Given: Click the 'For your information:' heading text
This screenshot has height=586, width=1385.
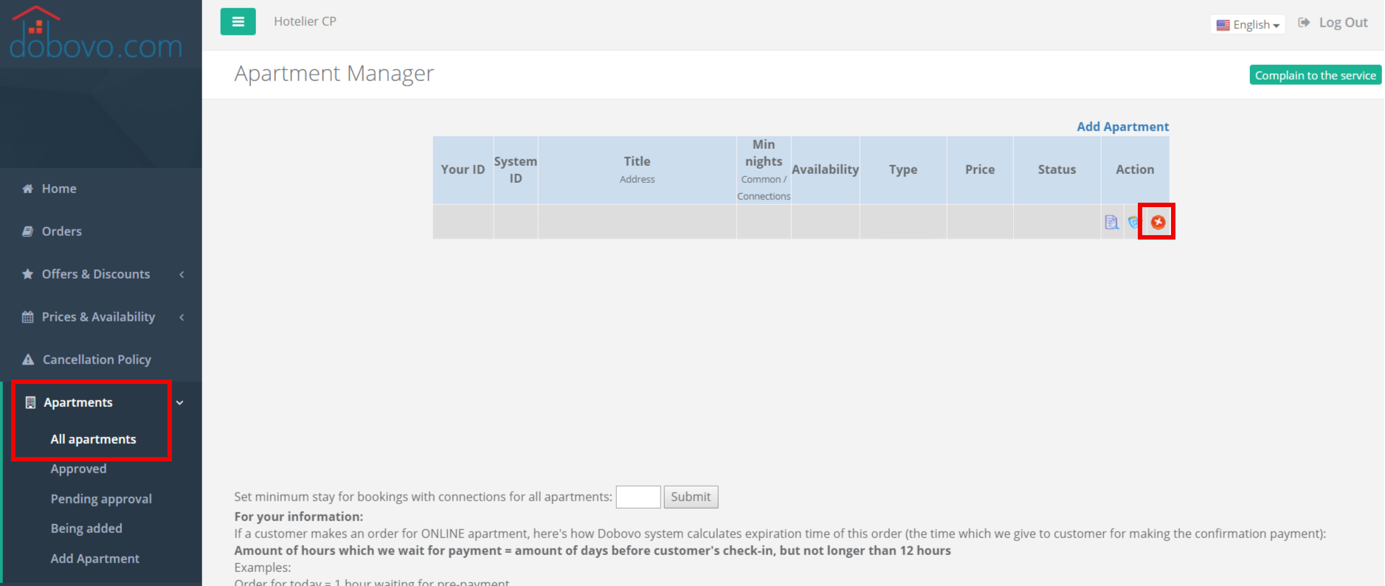Looking at the screenshot, I should coord(299,517).
